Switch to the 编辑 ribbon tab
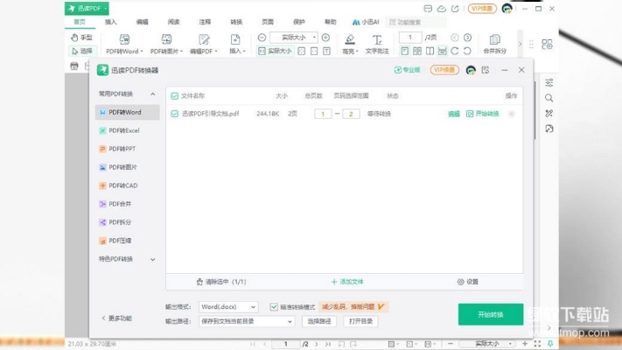 [x=142, y=22]
